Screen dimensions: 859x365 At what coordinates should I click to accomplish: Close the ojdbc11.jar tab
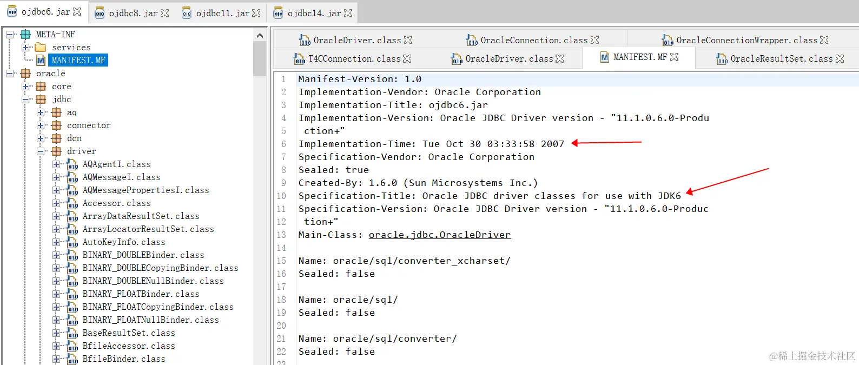click(x=256, y=13)
